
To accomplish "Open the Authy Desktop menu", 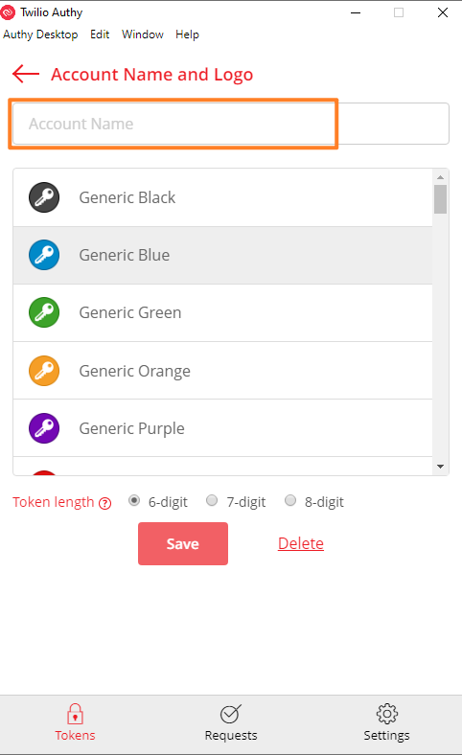I will [x=40, y=34].
